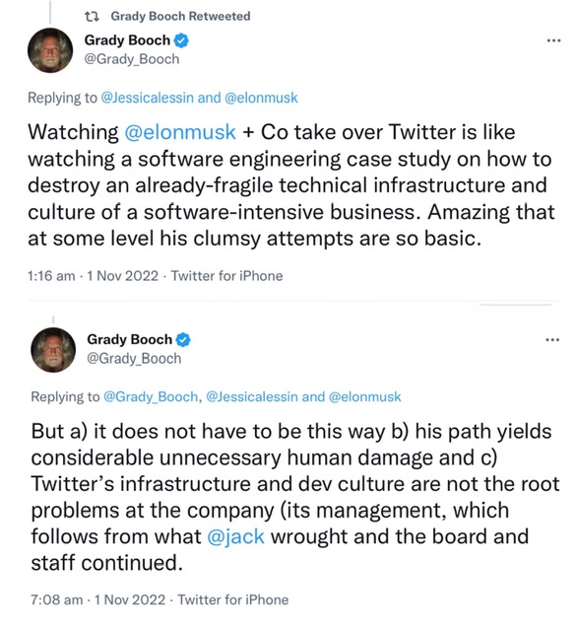Open the first tweet's three-dot more menu
Image resolution: width=576 pixels, height=631 pixels.
(553, 40)
